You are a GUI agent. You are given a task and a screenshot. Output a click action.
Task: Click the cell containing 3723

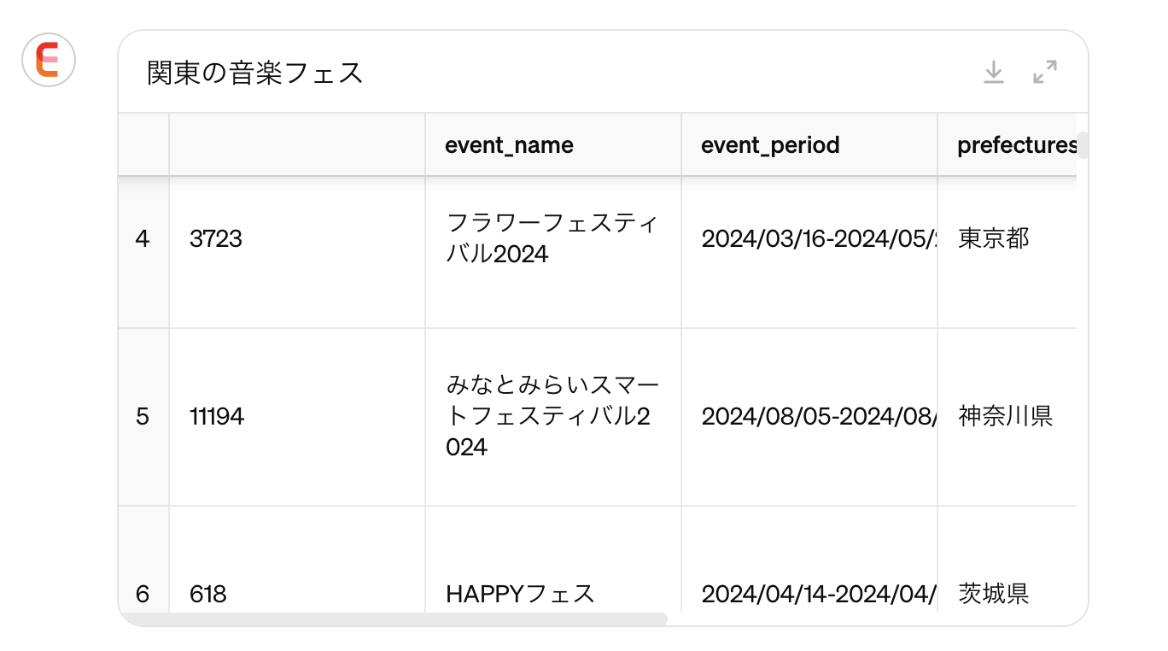click(x=216, y=239)
